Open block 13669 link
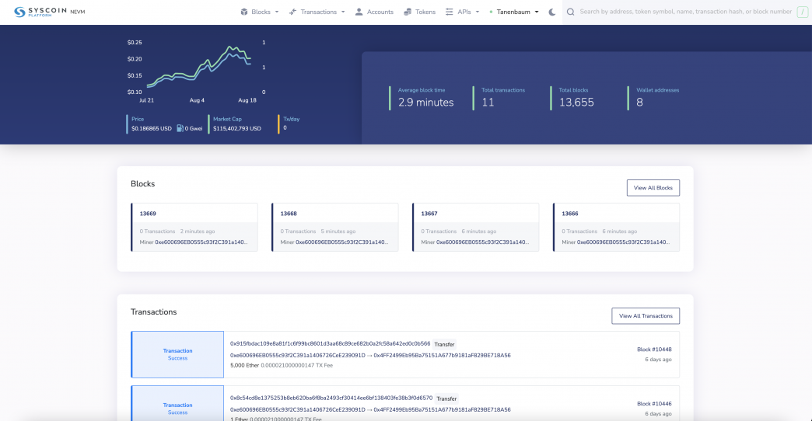 (148, 214)
